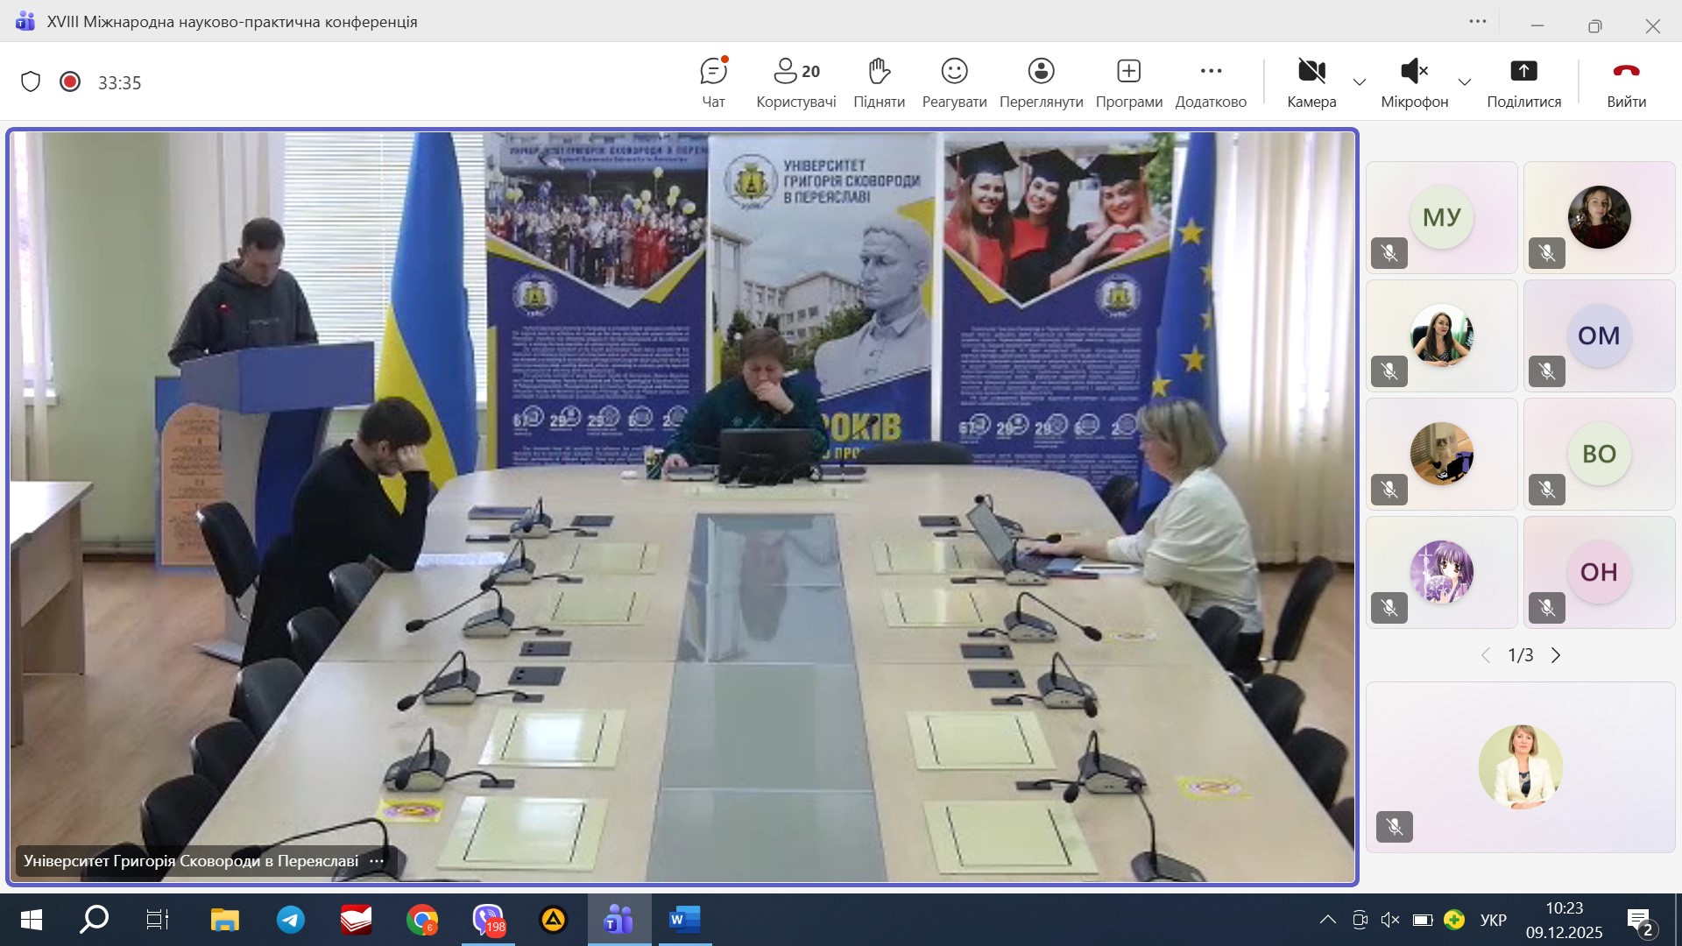
Task: Open options for Університет Григорія Сковороди video
Action: [377, 861]
